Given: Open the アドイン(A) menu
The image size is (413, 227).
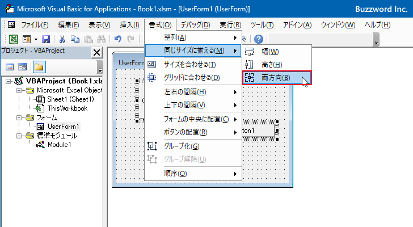Looking at the screenshot, I should click(297, 25).
